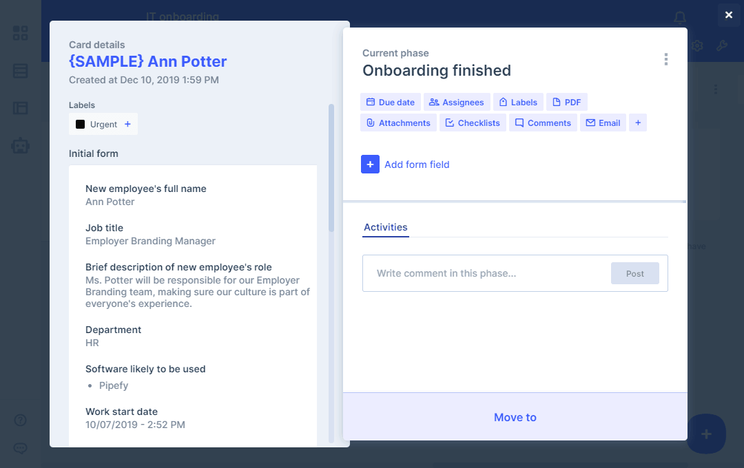
Task: Switch to the Activities tab
Action: [385, 227]
